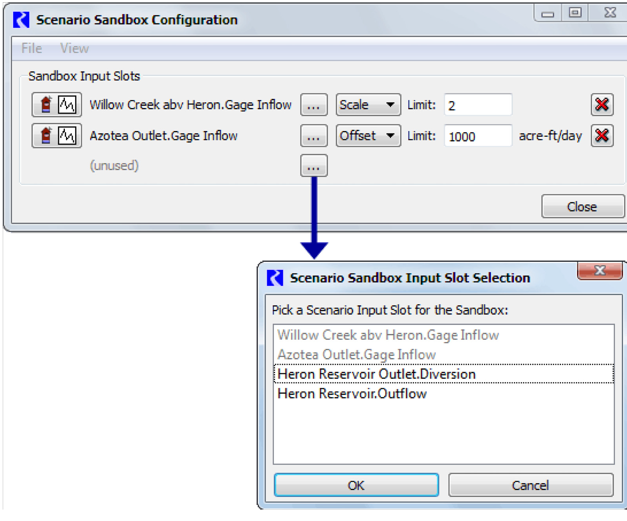Cancel the input slot selection dialog
The width and height of the screenshot is (627, 521).
(530, 485)
